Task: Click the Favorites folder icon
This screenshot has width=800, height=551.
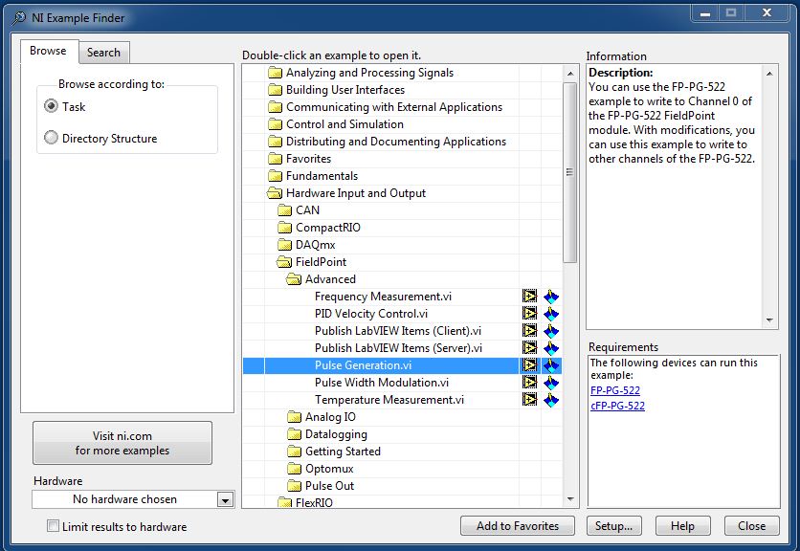Action: pos(275,159)
